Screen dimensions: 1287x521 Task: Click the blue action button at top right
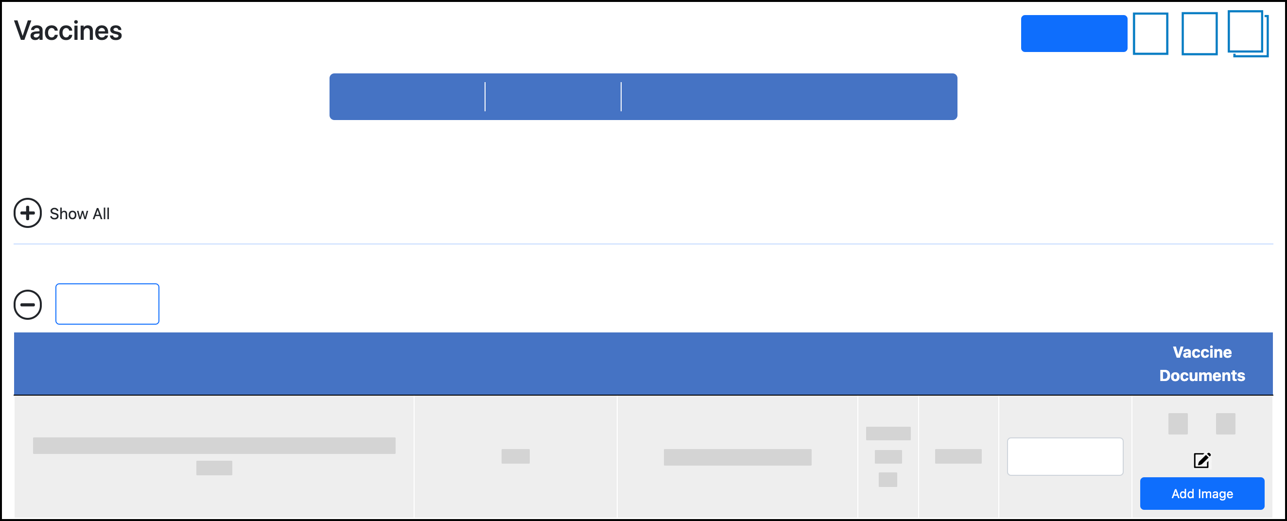[1074, 33]
